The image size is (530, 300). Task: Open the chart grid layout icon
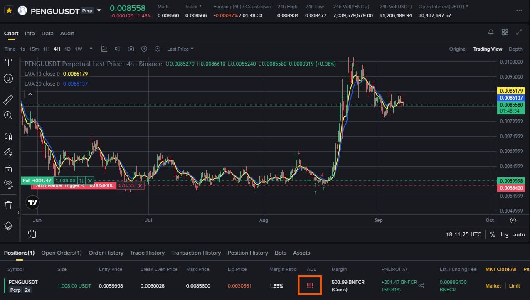point(505,32)
